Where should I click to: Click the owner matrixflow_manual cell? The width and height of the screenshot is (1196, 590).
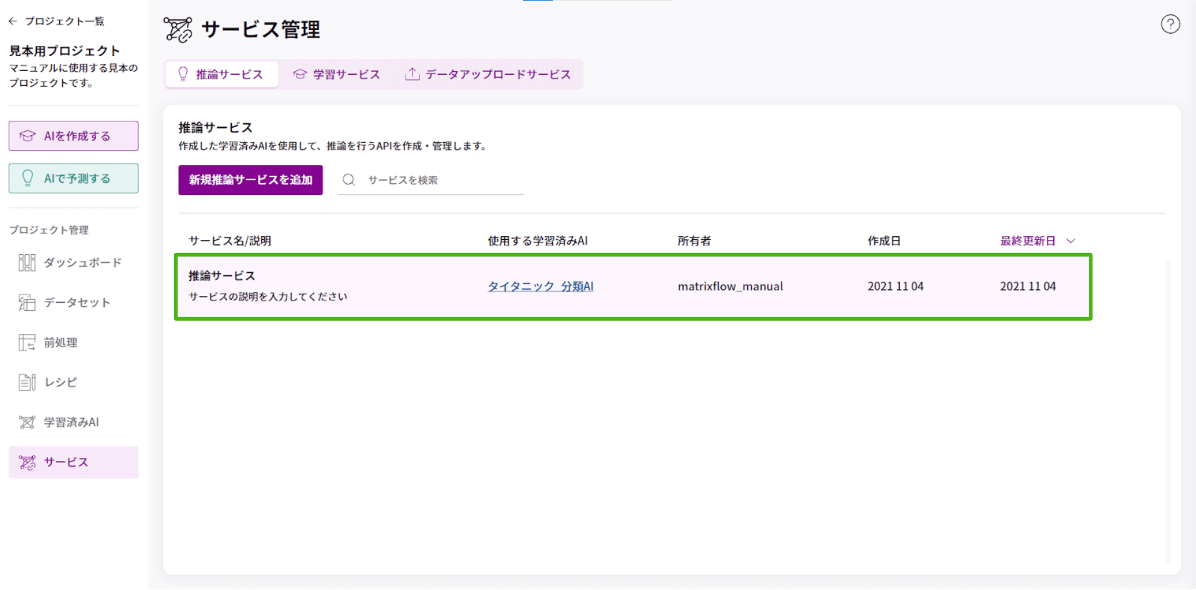[x=730, y=286]
